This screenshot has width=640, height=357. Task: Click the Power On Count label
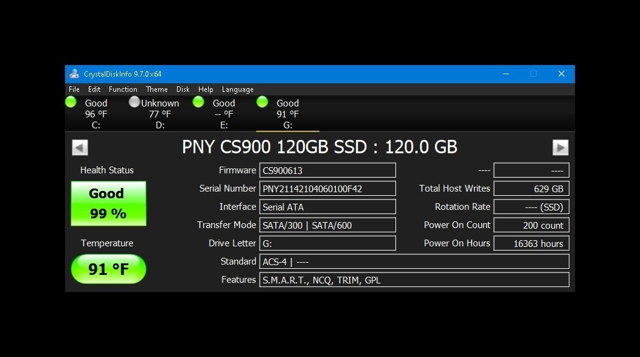tap(457, 225)
